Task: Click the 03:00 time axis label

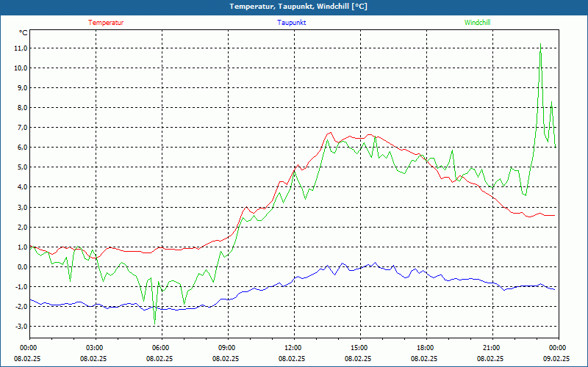Action: pos(94,348)
